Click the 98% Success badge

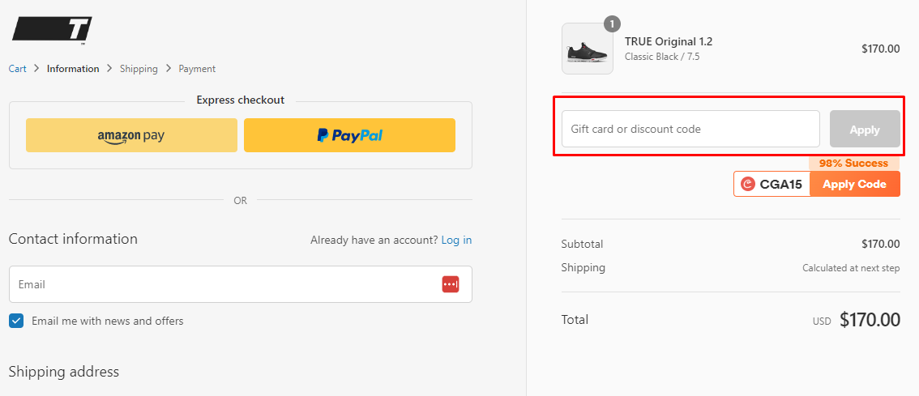pos(853,164)
